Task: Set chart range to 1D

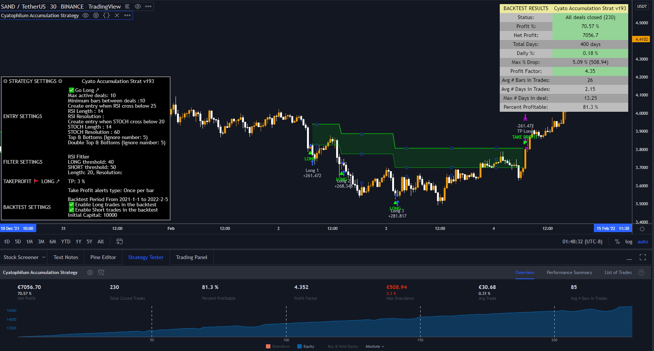Action: point(7,241)
